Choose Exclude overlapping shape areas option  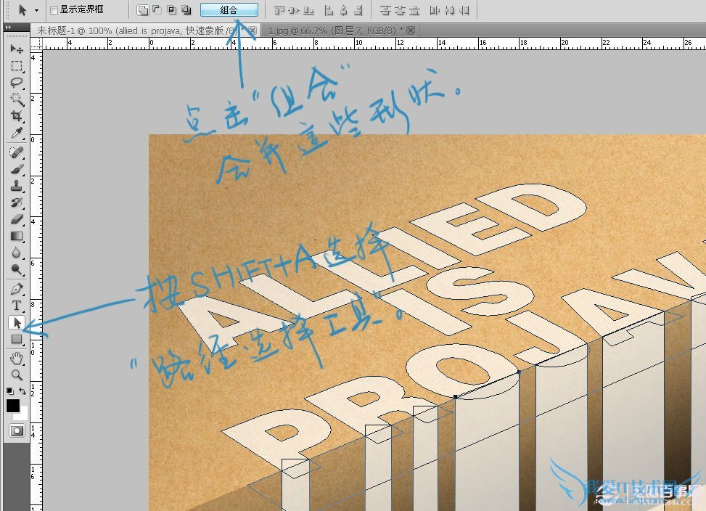point(186,10)
